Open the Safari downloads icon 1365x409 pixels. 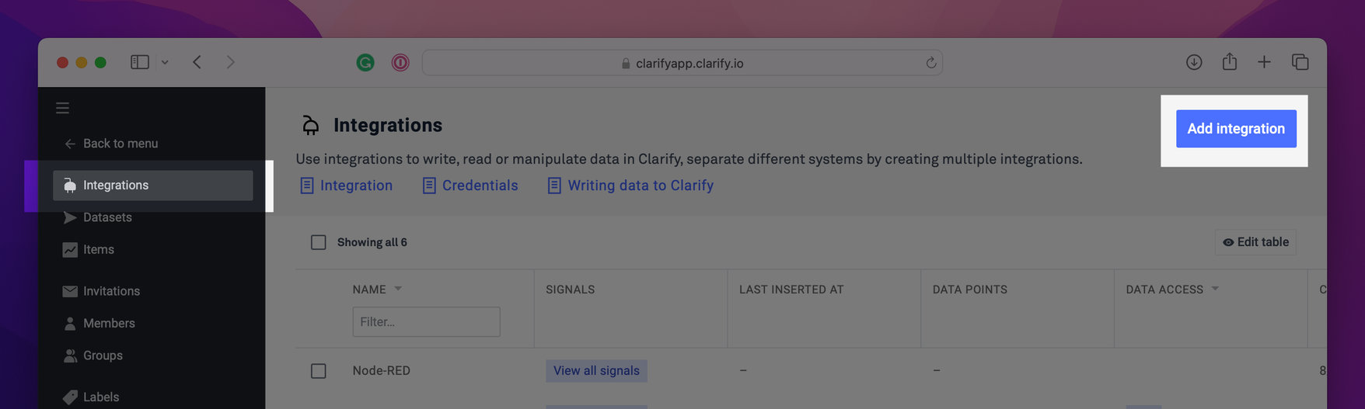pyautogui.click(x=1194, y=62)
